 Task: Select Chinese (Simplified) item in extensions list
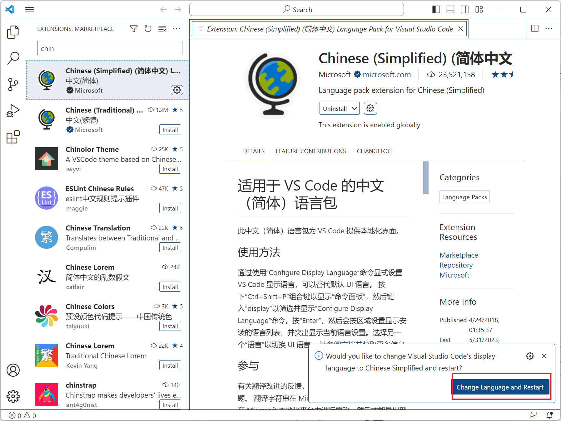pos(108,80)
